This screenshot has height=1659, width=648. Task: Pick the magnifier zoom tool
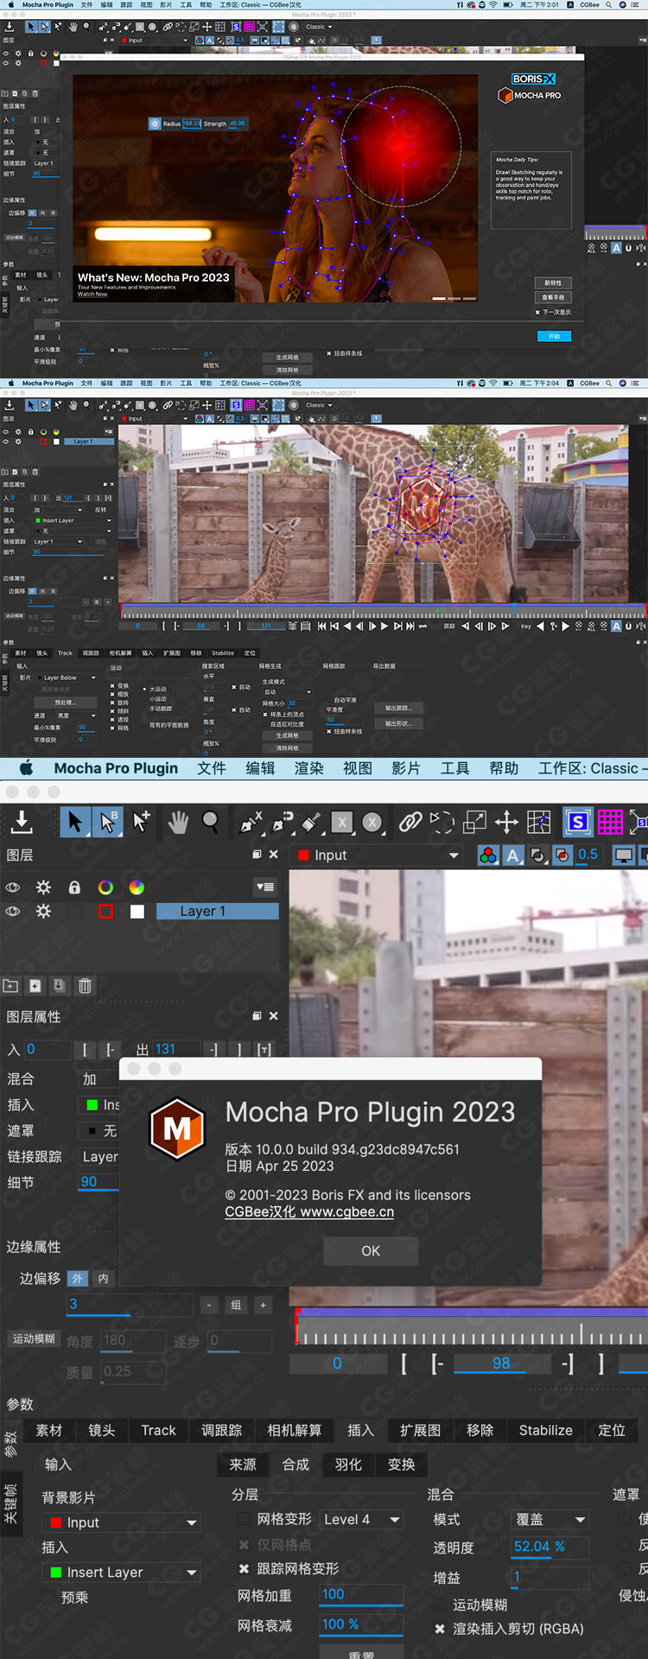pos(210,822)
